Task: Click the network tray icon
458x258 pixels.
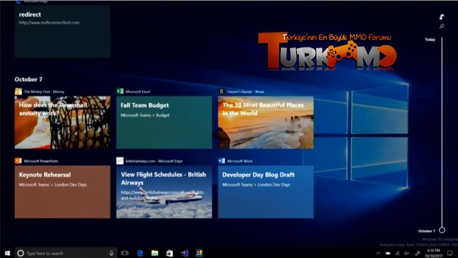Action: (397, 253)
